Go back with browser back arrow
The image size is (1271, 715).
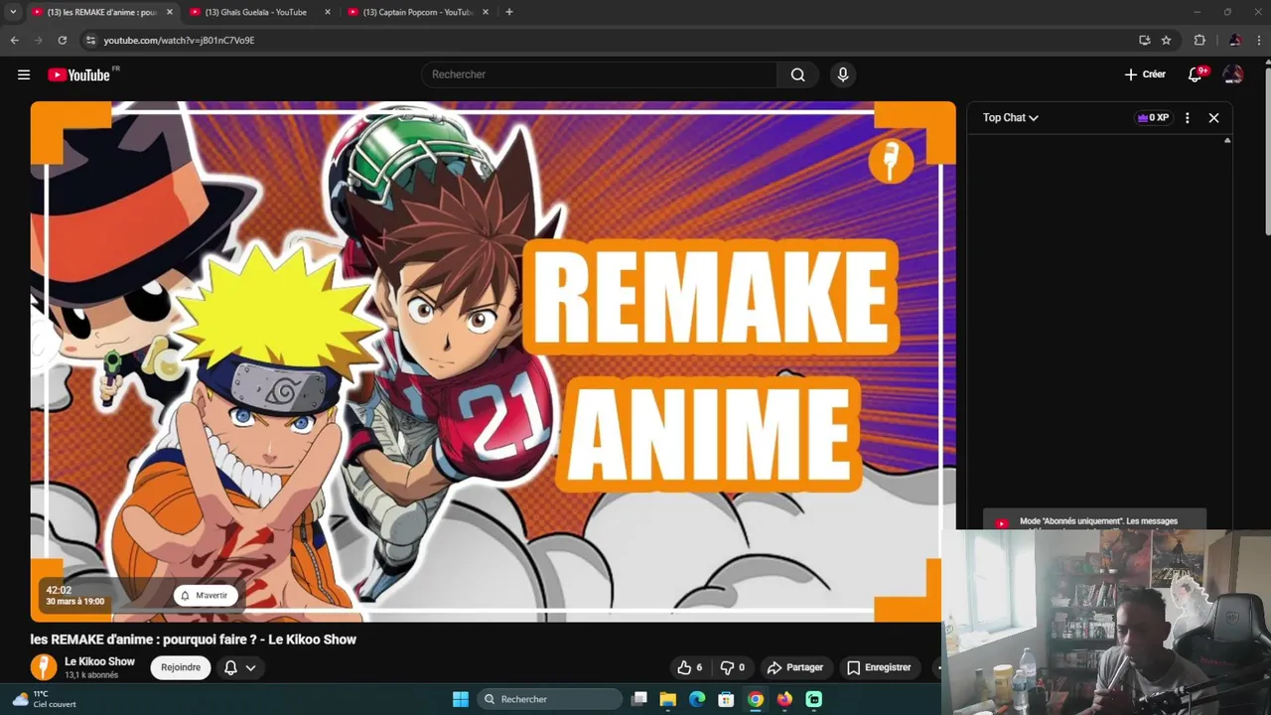14,40
